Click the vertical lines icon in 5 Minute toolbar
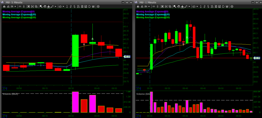262x118 pixels. [x=24, y=6]
